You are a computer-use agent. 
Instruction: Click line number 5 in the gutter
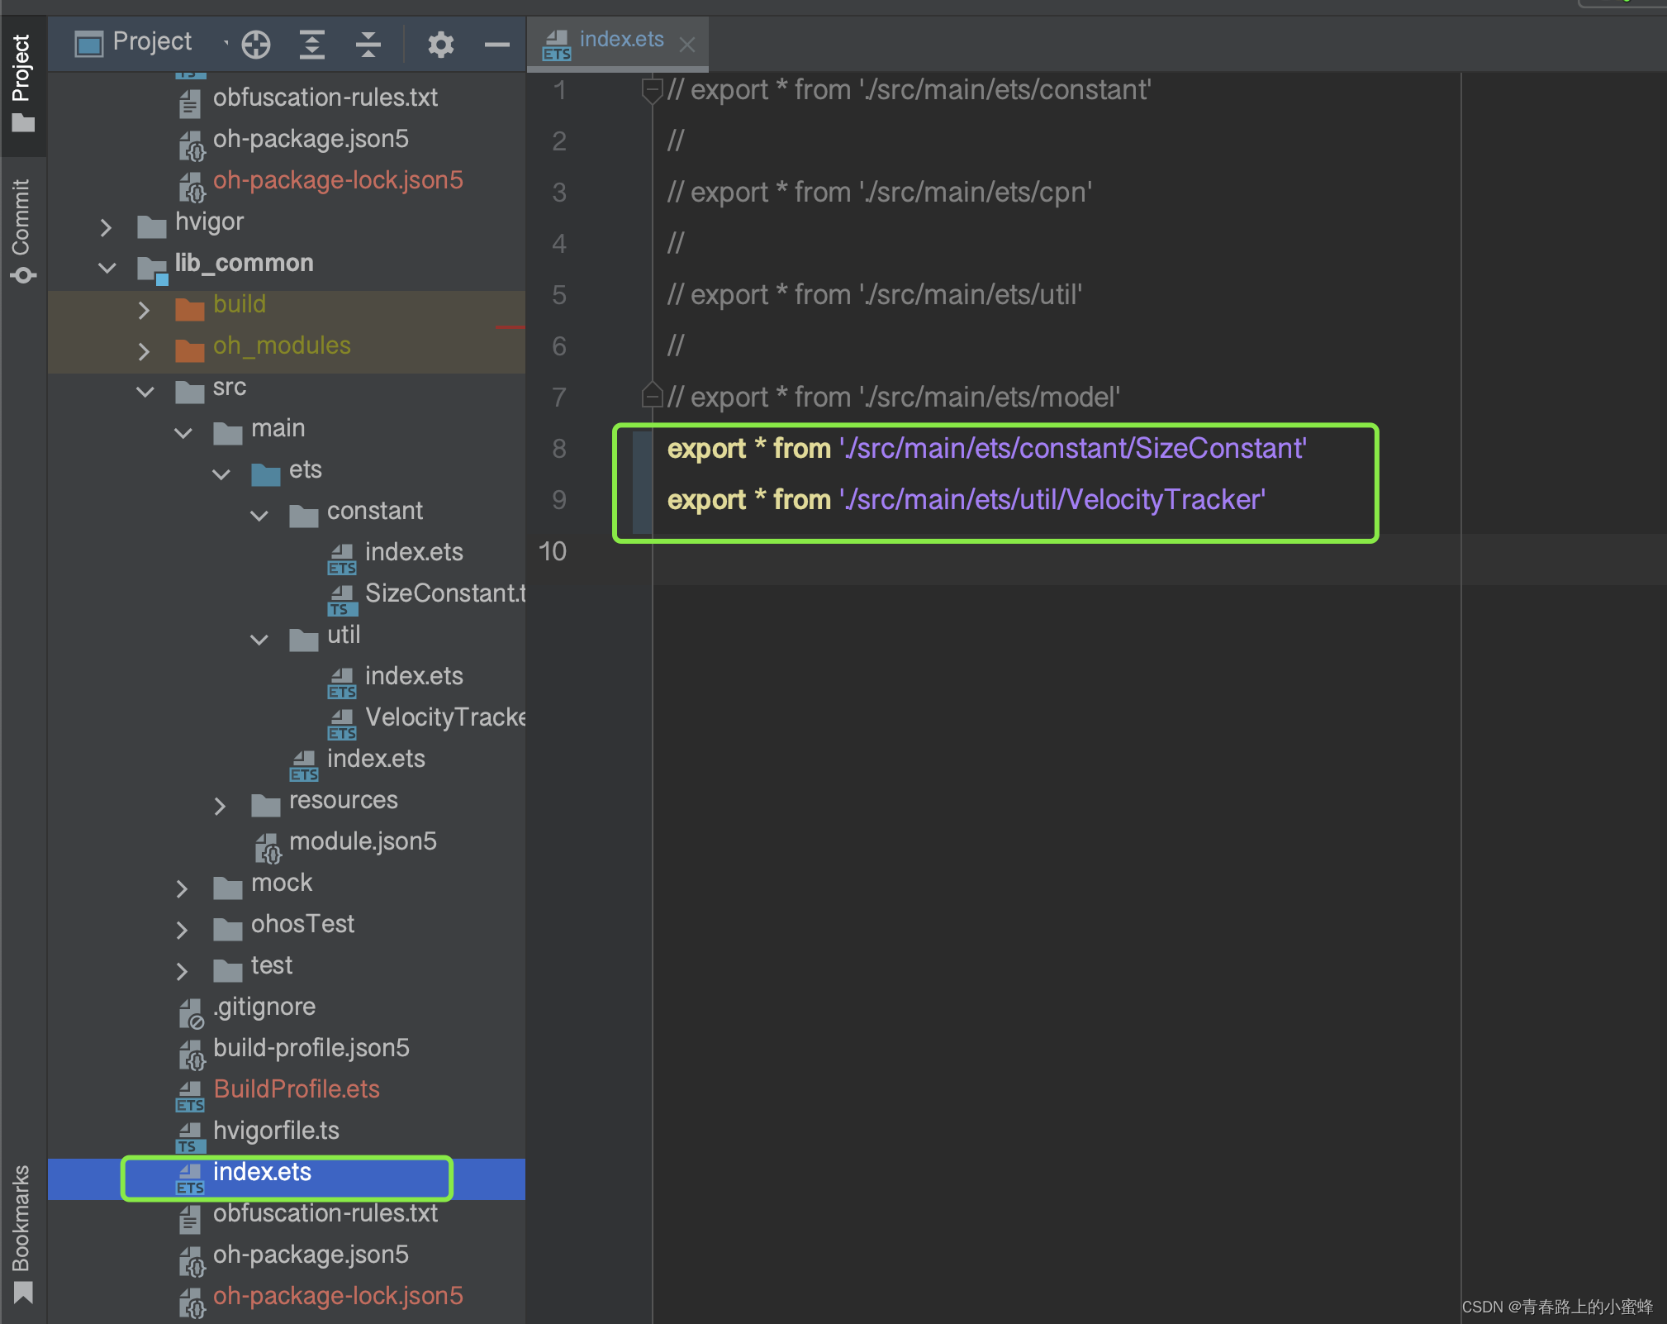point(559,295)
